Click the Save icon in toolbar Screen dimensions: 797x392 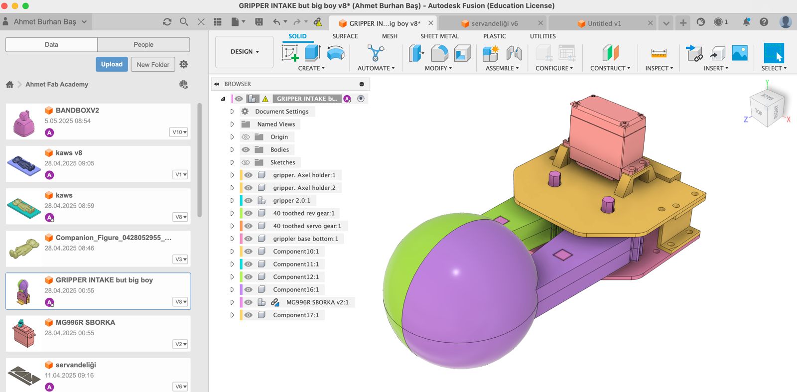(259, 22)
